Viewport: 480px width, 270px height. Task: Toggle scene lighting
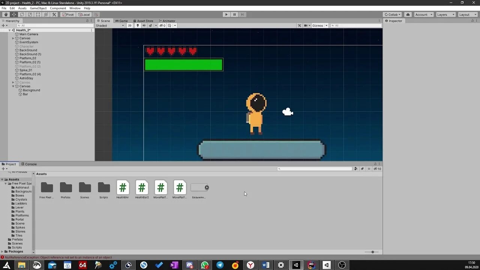pyautogui.click(x=138, y=25)
